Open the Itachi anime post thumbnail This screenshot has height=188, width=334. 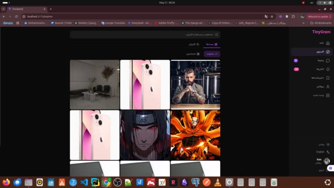145,135
